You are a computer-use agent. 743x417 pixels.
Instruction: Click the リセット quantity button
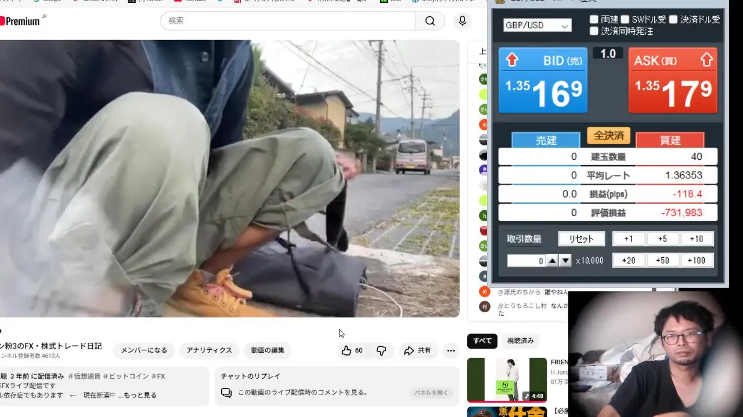pos(582,239)
